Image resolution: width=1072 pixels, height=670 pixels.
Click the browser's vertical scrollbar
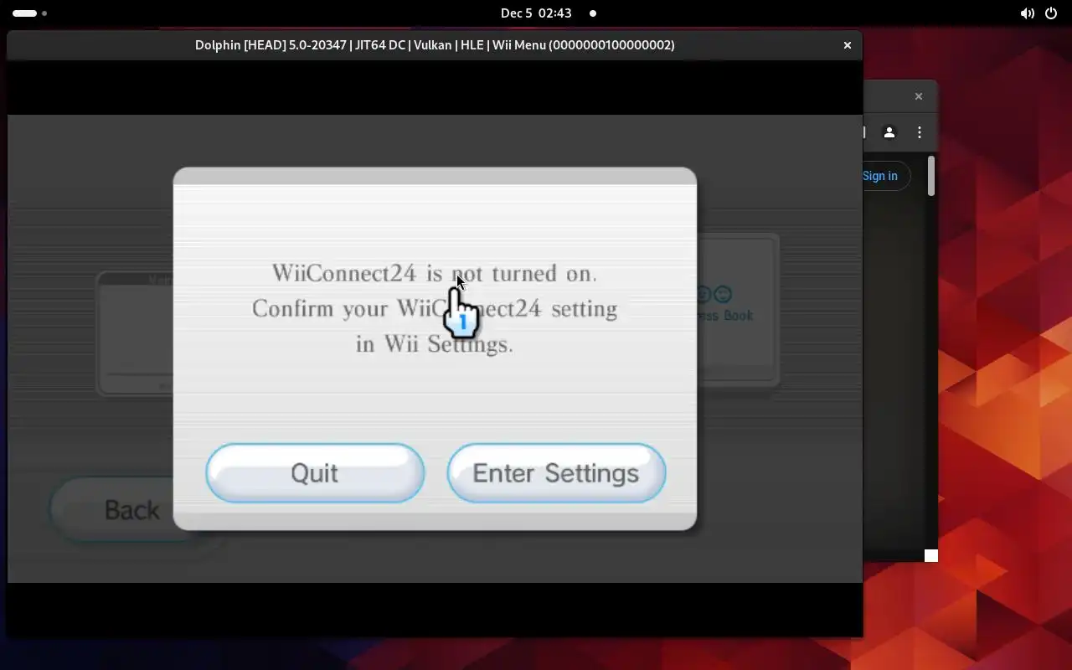click(930, 176)
